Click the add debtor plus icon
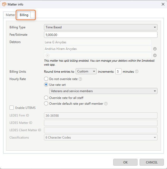The height and width of the screenshot is (169, 167). [x=47, y=55]
